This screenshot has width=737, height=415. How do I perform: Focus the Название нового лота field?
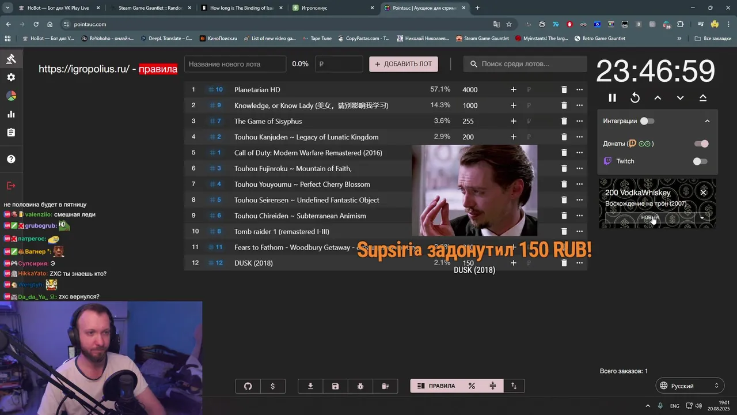click(x=235, y=64)
